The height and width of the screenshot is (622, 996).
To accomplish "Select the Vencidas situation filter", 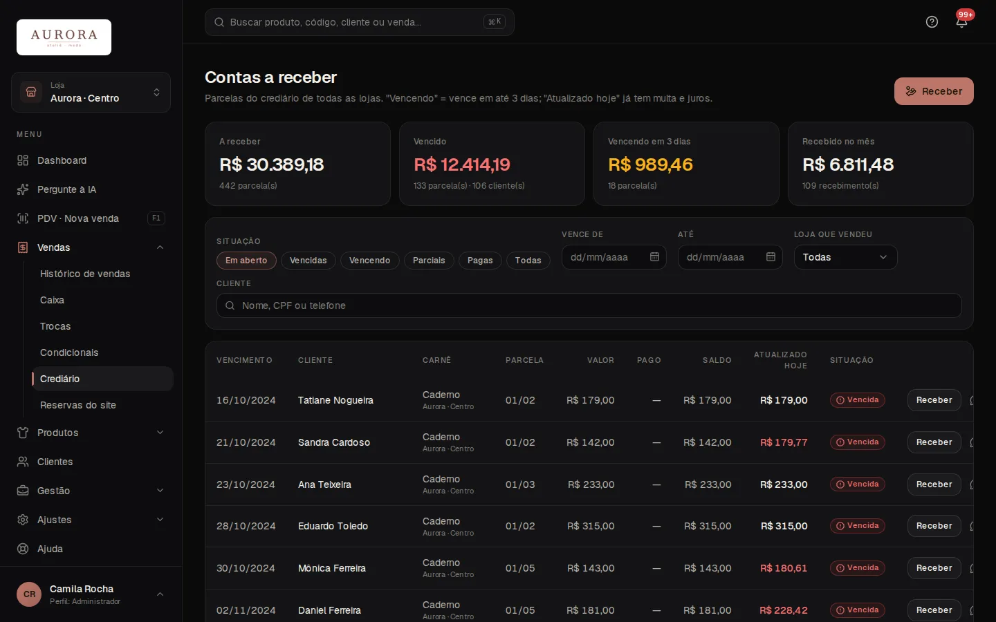I will coord(308,261).
